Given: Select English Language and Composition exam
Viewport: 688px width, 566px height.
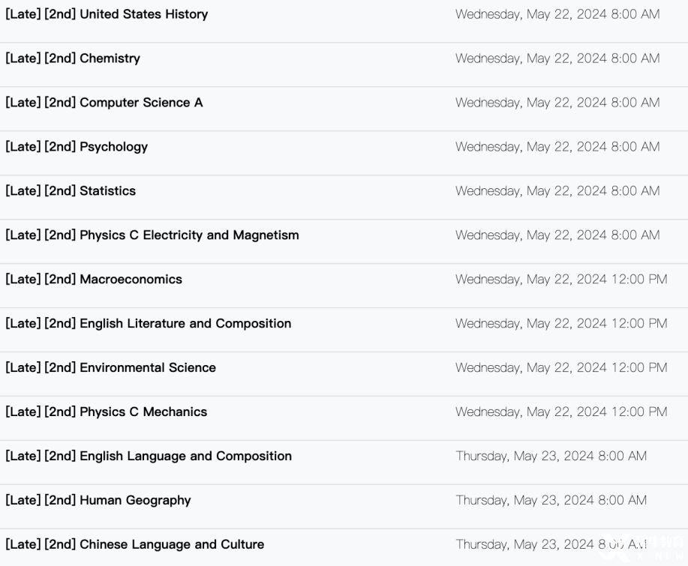Looking at the screenshot, I should click(x=149, y=457).
